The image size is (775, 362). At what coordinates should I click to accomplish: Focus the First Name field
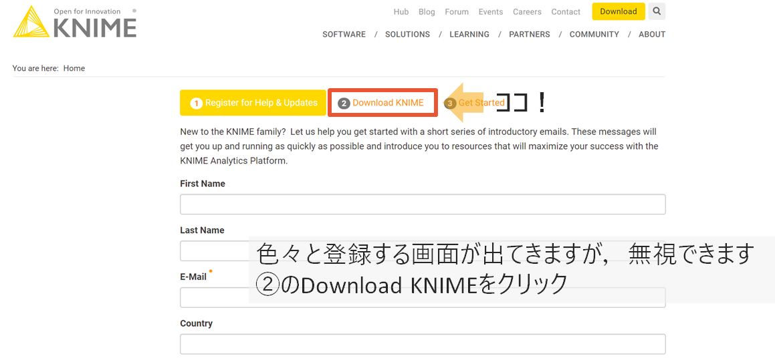[x=423, y=204]
